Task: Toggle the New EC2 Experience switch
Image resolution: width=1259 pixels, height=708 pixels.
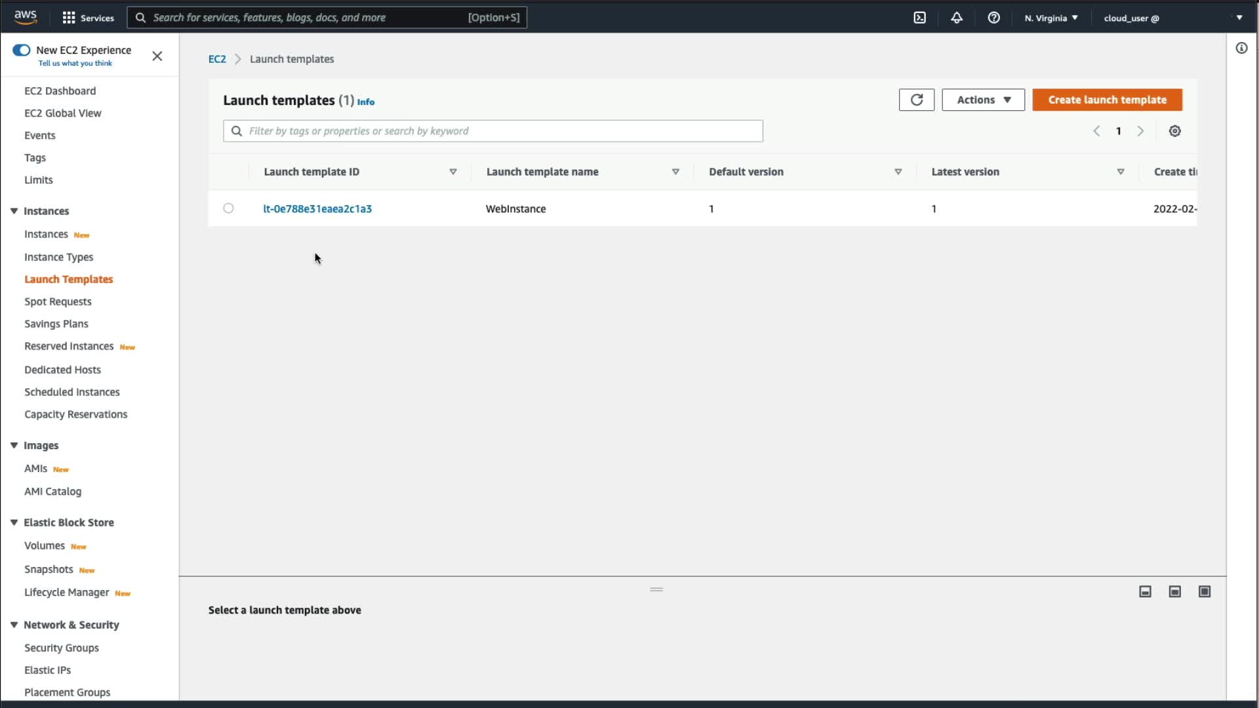Action: click(x=22, y=50)
